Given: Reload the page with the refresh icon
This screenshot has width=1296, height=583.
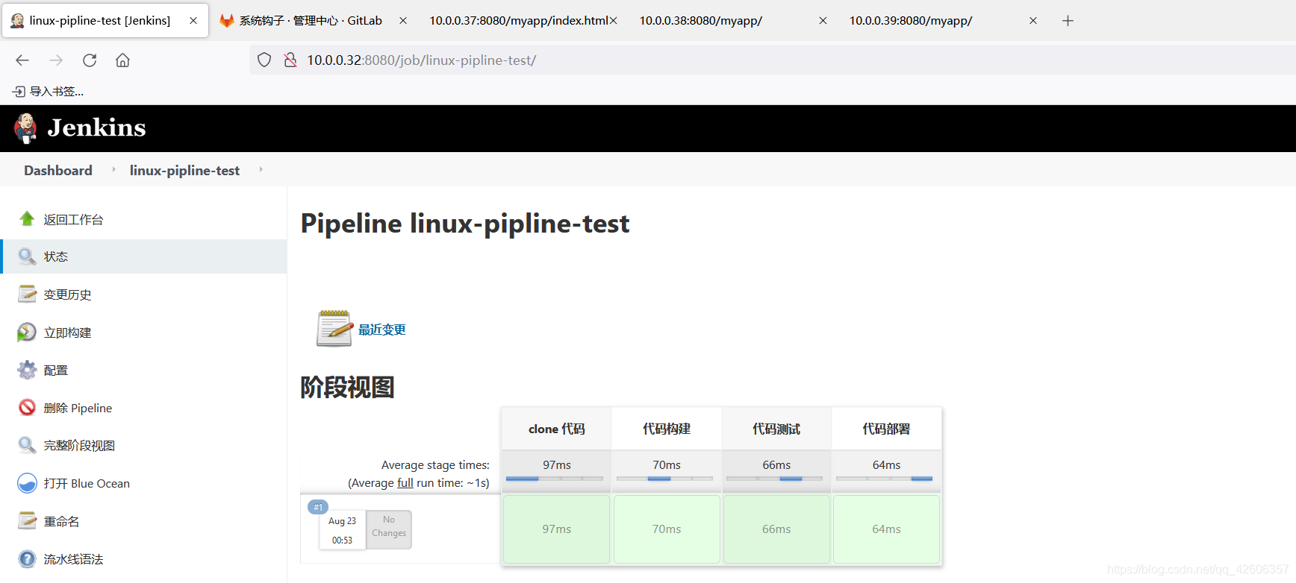Looking at the screenshot, I should (x=90, y=60).
